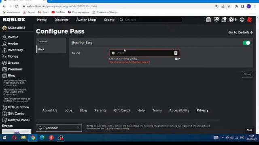This screenshot has width=259, height=145.
Task: Open Premium in the sidebar
Action: [x=12, y=69]
